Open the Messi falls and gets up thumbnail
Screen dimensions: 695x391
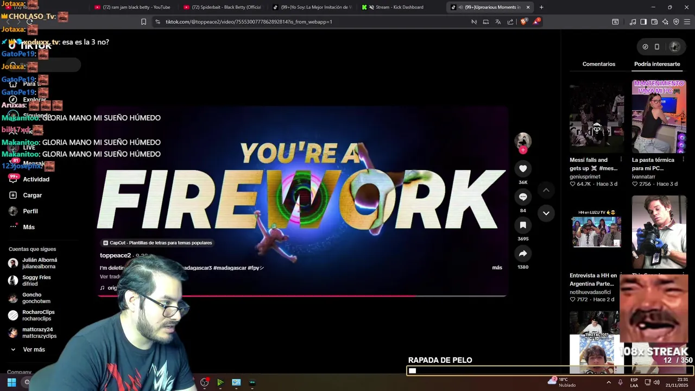click(597, 117)
